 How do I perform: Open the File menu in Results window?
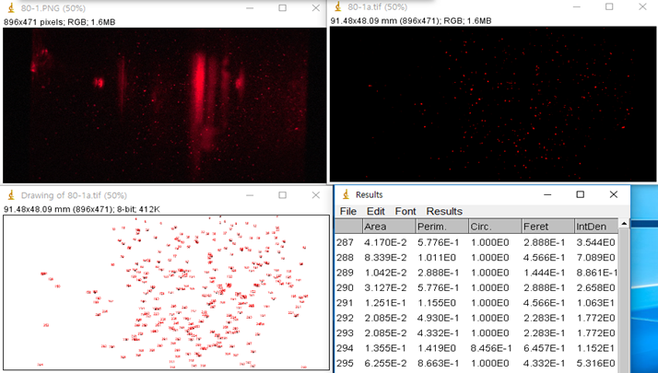(x=347, y=211)
